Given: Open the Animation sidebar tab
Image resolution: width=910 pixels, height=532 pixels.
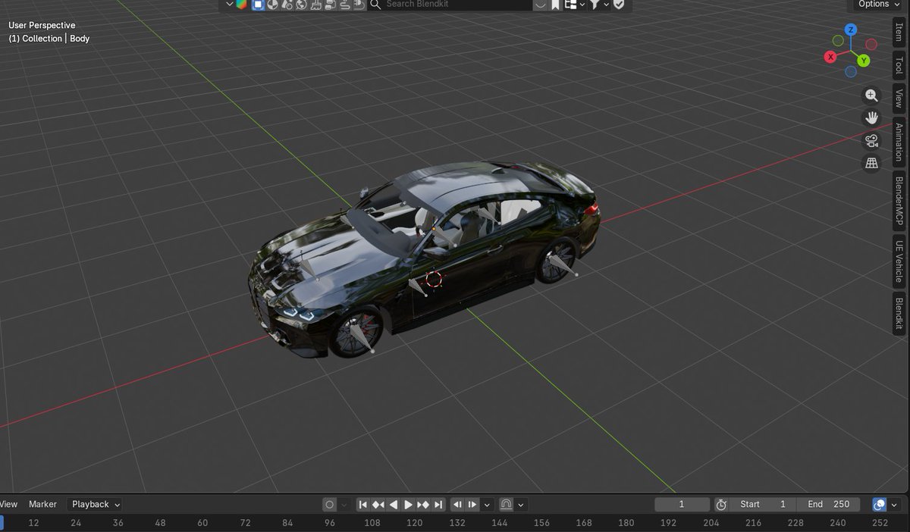Looking at the screenshot, I should (899, 142).
